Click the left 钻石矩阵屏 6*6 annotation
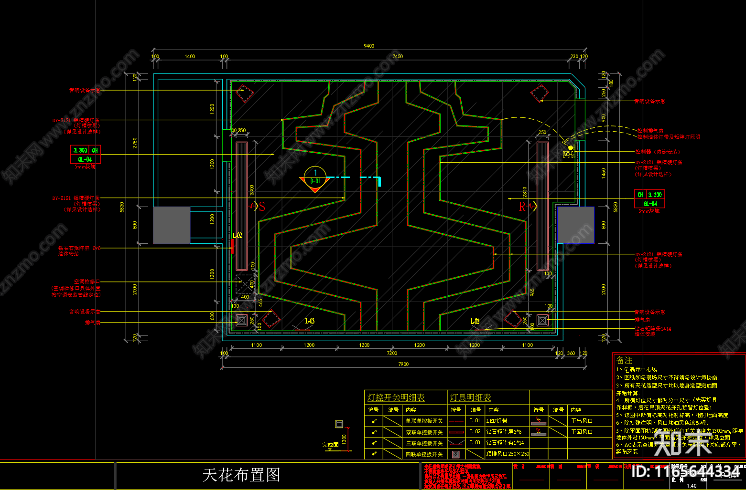 (x=79, y=248)
